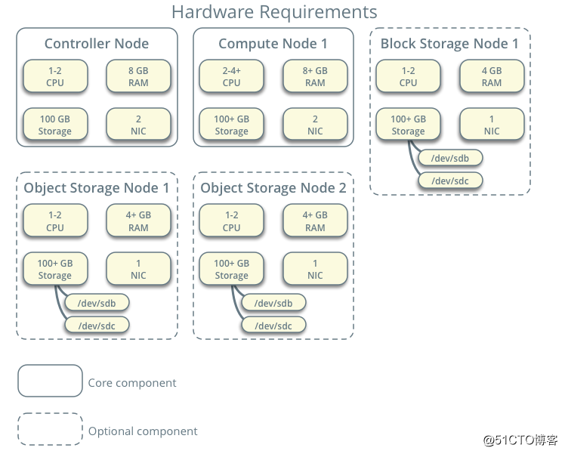This screenshot has height=454, width=565.
Task: Click the Optional component legend text
Action: click(143, 431)
